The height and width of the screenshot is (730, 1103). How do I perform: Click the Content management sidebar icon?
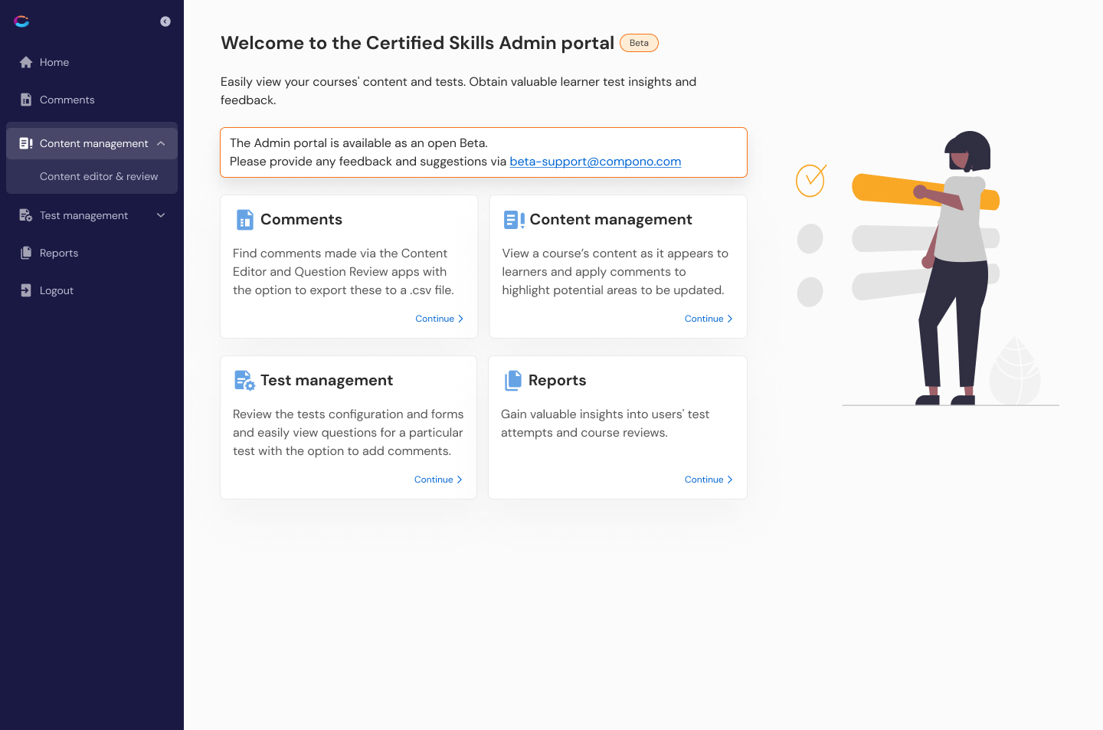pos(26,143)
